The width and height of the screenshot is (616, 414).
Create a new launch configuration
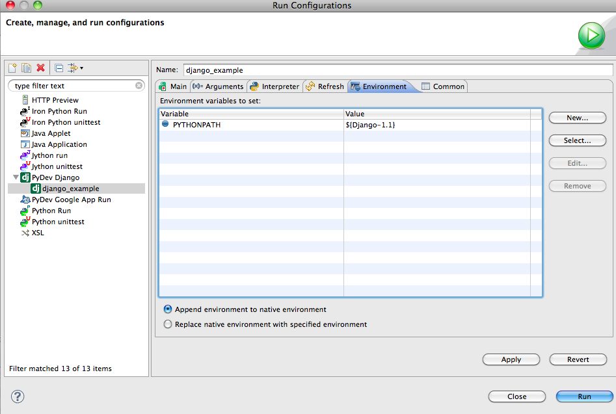tap(12, 68)
